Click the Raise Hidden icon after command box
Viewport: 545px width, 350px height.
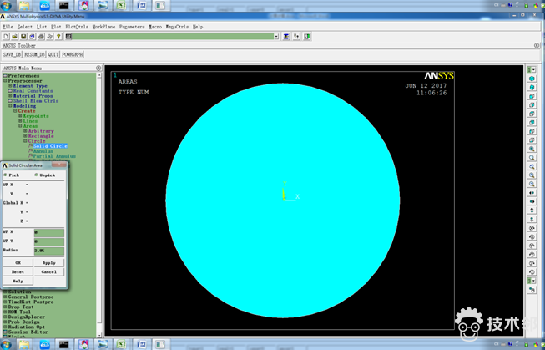pos(286,36)
